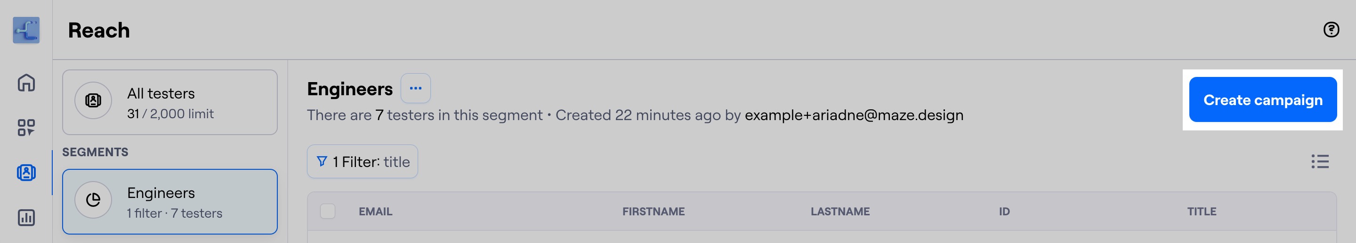Image resolution: width=1356 pixels, height=243 pixels.
Task: Select the All testers card
Action: (x=169, y=102)
